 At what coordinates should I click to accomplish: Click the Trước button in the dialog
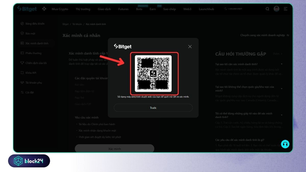(153, 108)
